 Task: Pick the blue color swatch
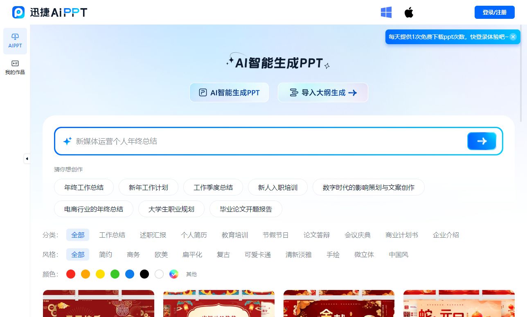point(130,274)
